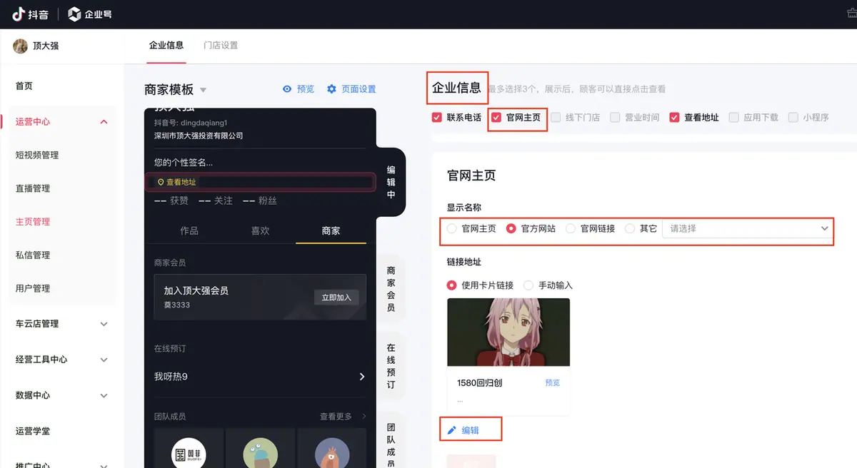The width and height of the screenshot is (857, 468).
Task: Open the 顶大强 user avatar
Action: (21, 46)
